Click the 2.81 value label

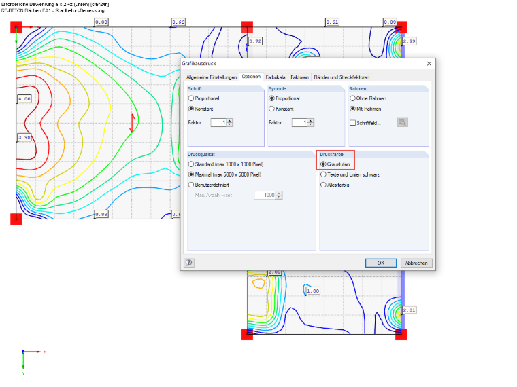[410, 310]
